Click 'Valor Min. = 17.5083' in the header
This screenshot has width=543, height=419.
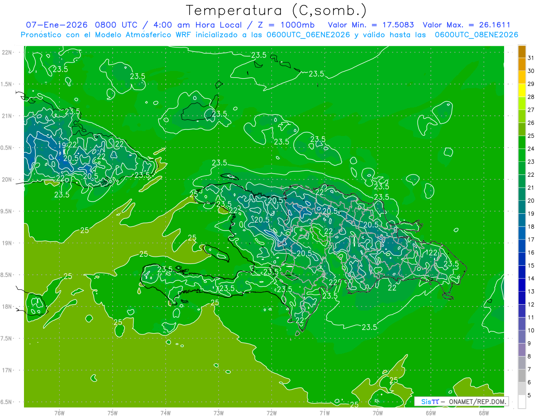(371, 25)
